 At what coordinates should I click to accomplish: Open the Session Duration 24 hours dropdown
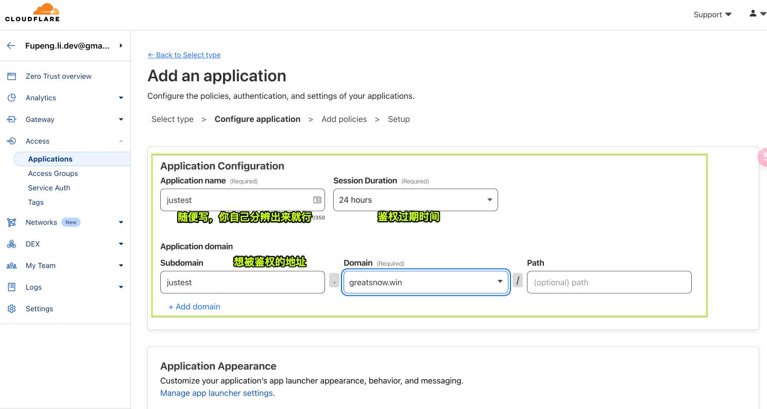click(416, 200)
